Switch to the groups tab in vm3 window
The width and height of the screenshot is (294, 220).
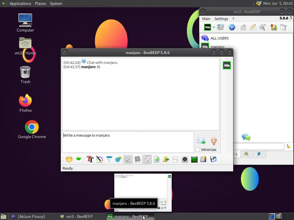coord(246,154)
